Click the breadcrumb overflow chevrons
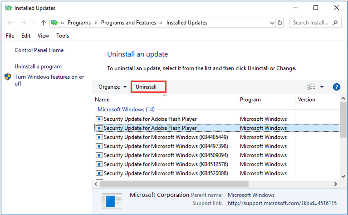The image size is (348, 215). (62, 23)
